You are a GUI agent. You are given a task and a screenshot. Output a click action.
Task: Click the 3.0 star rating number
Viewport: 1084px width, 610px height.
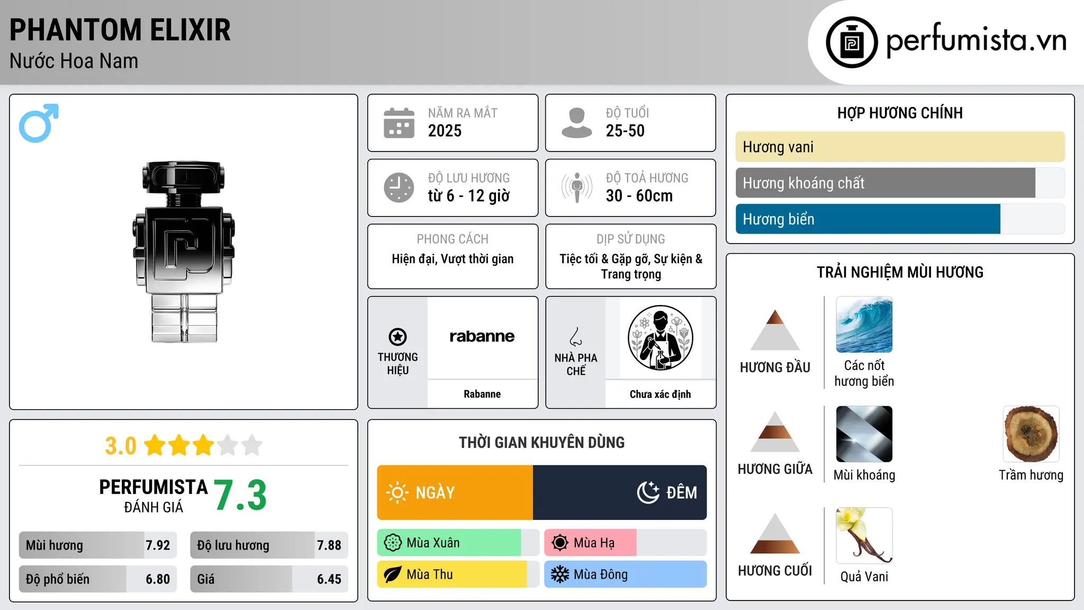[121, 446]
